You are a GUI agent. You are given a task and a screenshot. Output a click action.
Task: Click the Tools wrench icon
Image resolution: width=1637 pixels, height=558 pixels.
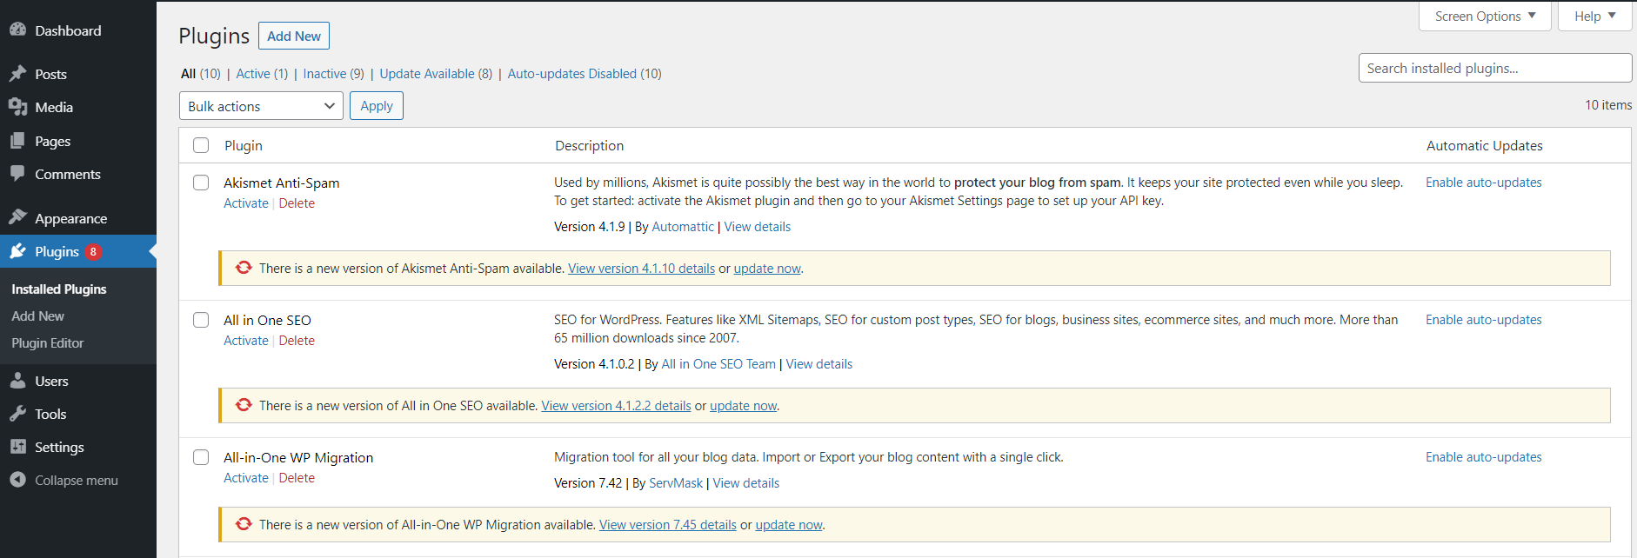pos(17,414)
